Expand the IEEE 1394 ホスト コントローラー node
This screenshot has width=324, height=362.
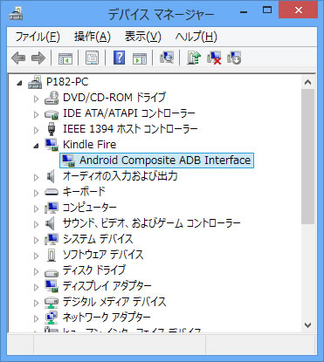(x=36, y=130)
